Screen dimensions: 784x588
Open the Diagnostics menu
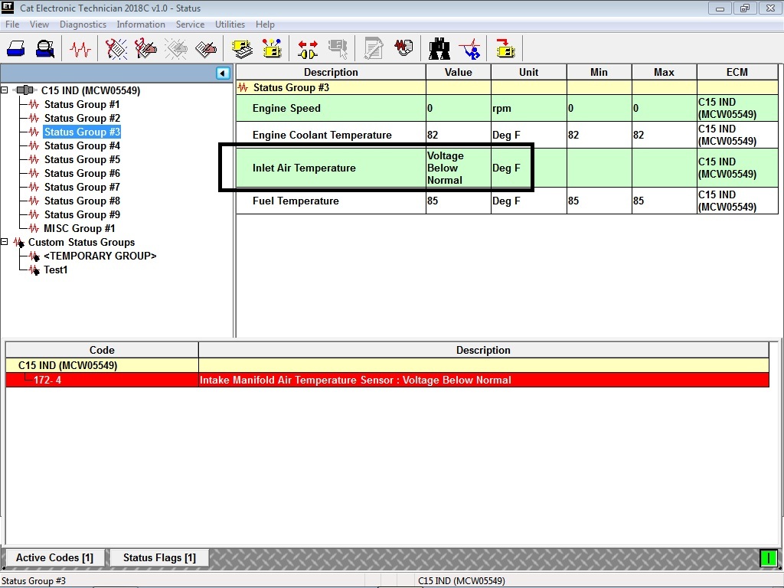pos(83,24)
